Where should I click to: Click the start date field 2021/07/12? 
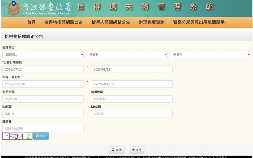tap(43, 69)
